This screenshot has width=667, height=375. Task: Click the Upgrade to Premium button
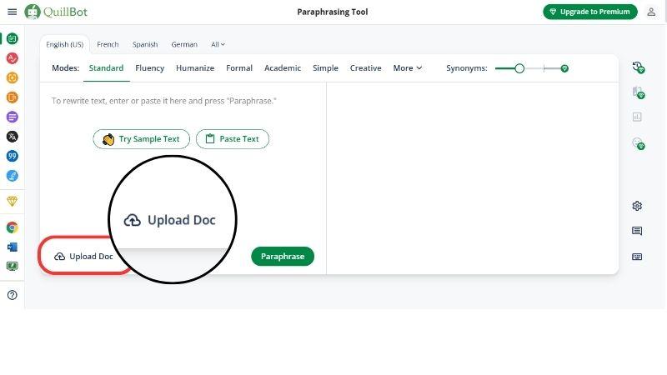pos(590,12)
